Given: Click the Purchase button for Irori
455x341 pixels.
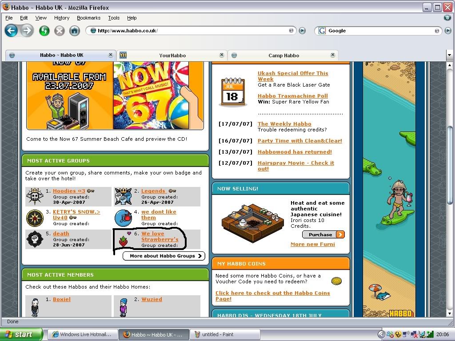Looking at the screenshot, I should 323,234.
